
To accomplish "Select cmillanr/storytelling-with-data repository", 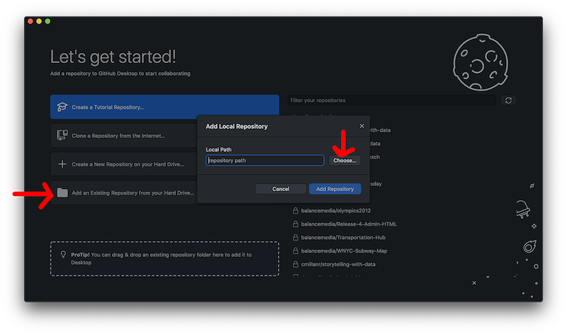I will (338, 264).
